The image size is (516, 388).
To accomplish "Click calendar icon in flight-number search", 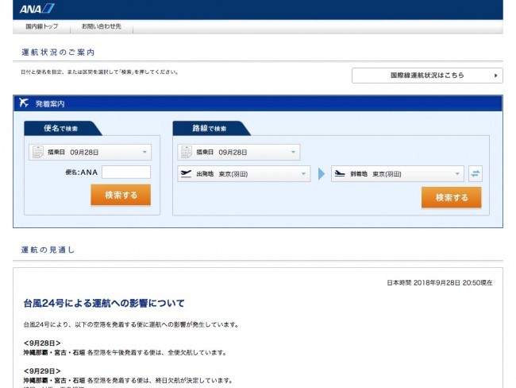I will click(x=37, y=152).
